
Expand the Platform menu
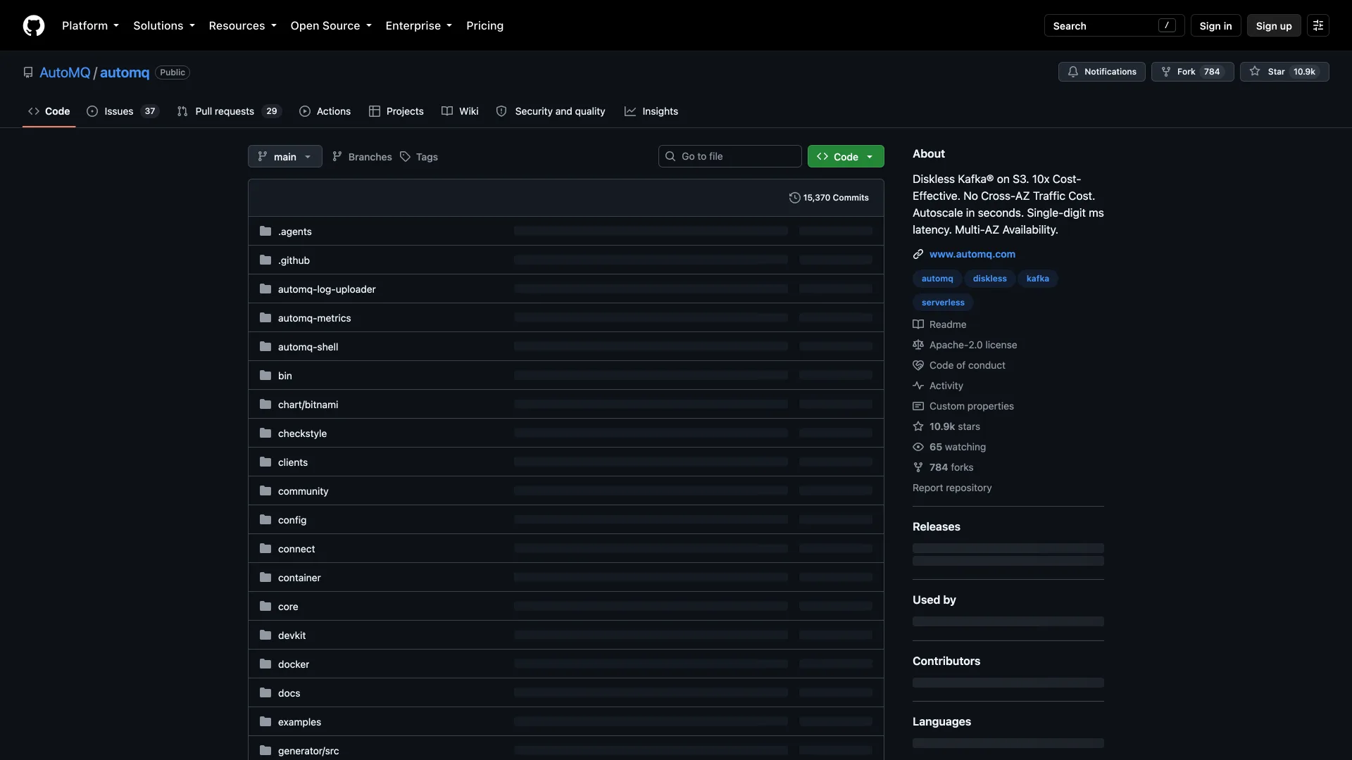tap(90, 25)
